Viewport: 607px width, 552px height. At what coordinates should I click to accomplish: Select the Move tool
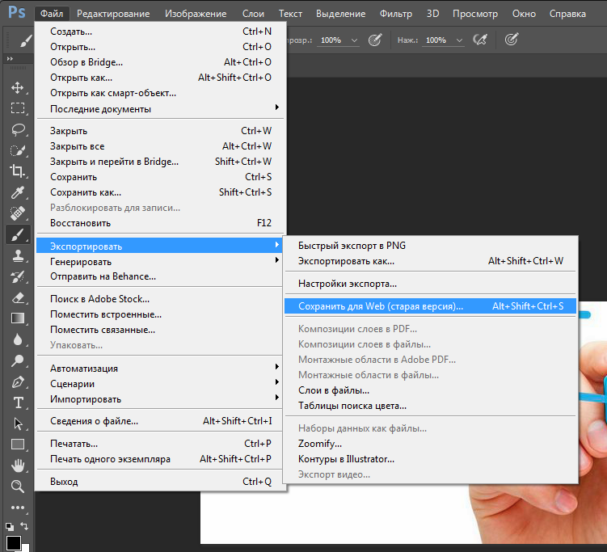(18, 87)
